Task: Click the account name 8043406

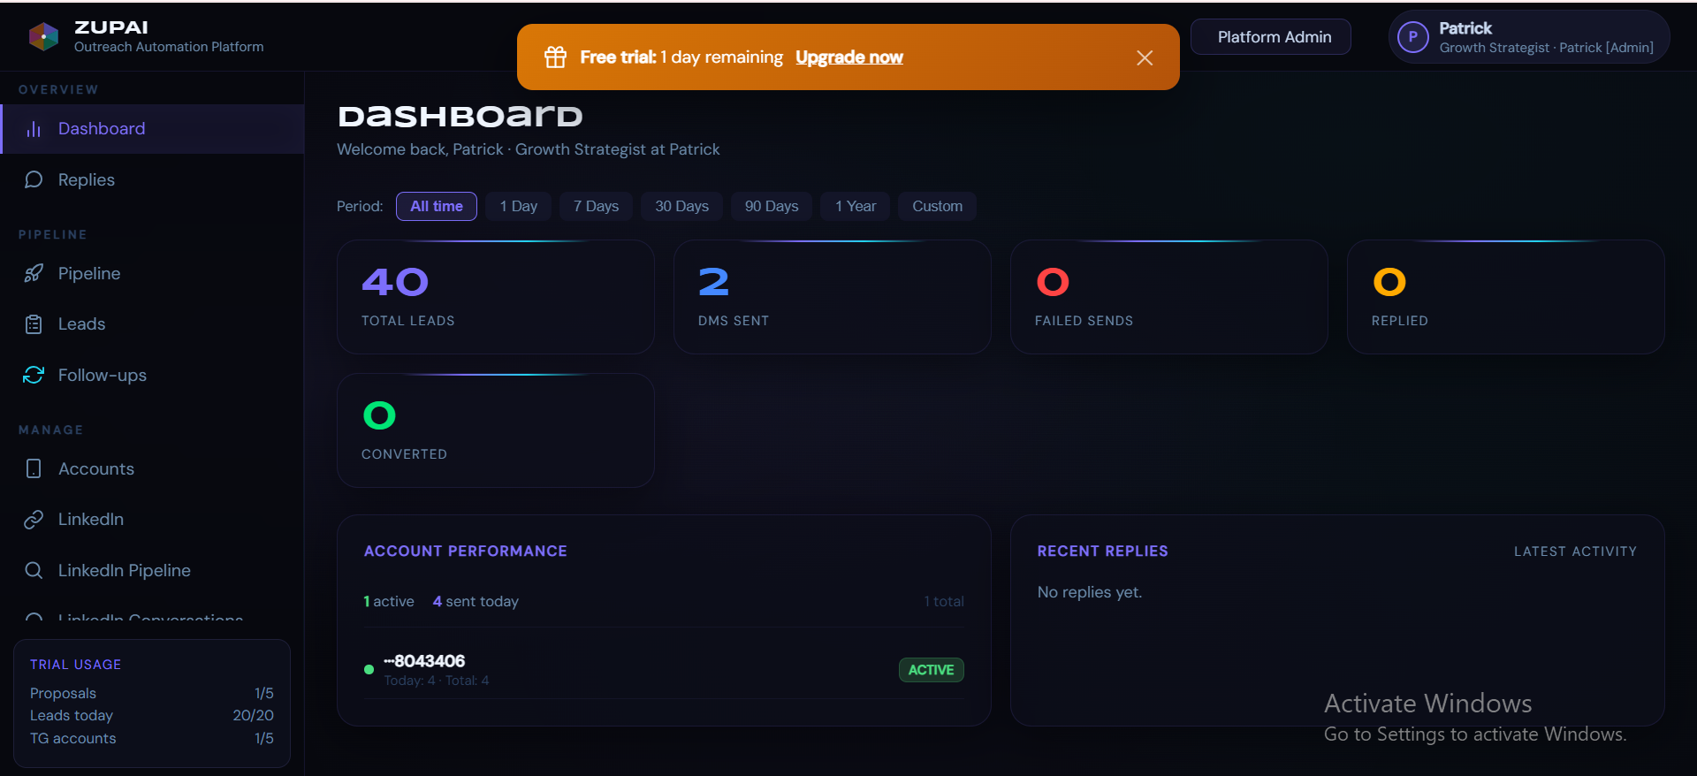Action: coord(424,661)
